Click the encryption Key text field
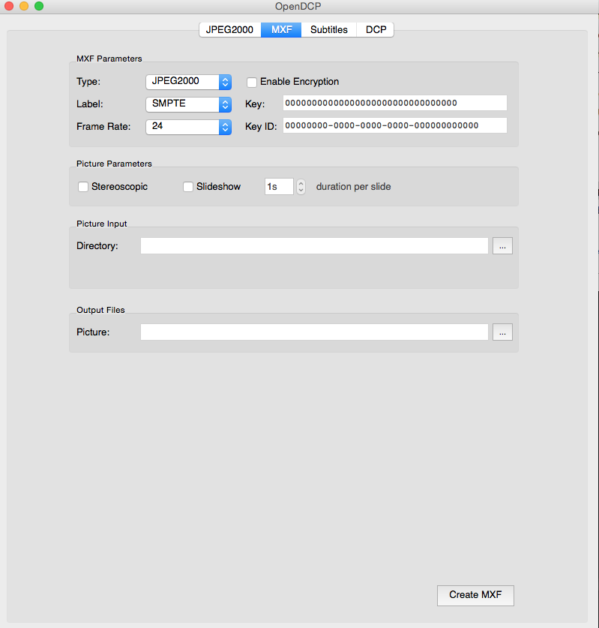The height and width of the screenshot is (628, 599). click(394, 104)
